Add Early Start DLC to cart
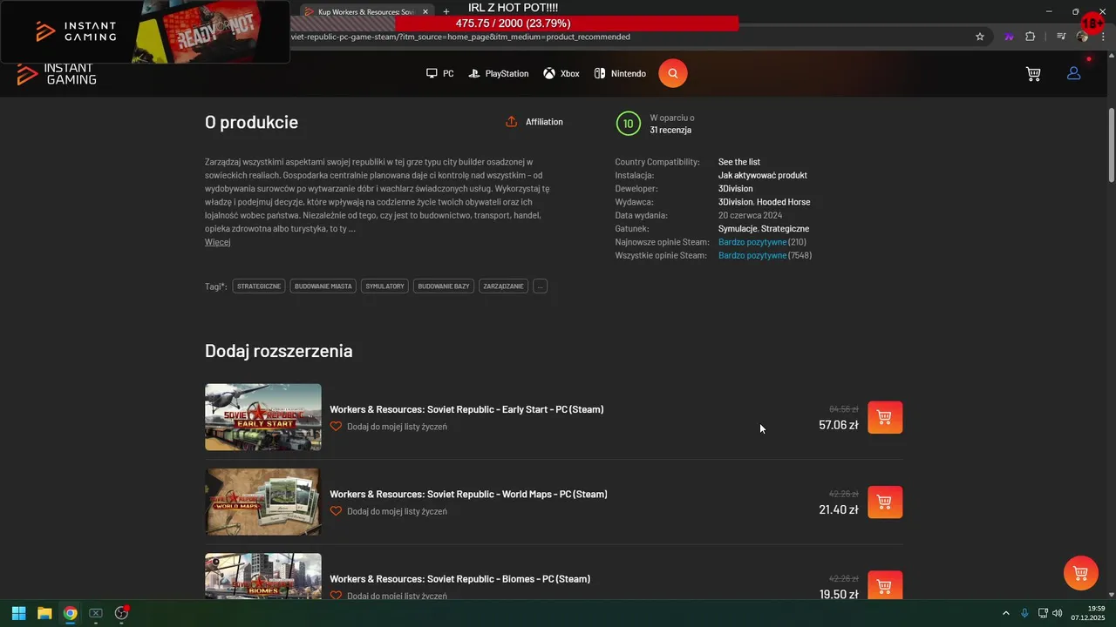 (x=885, y=417)
